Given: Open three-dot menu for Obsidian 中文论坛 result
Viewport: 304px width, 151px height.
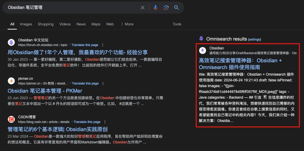Looking at the screenshot, I should click(103, 45).
